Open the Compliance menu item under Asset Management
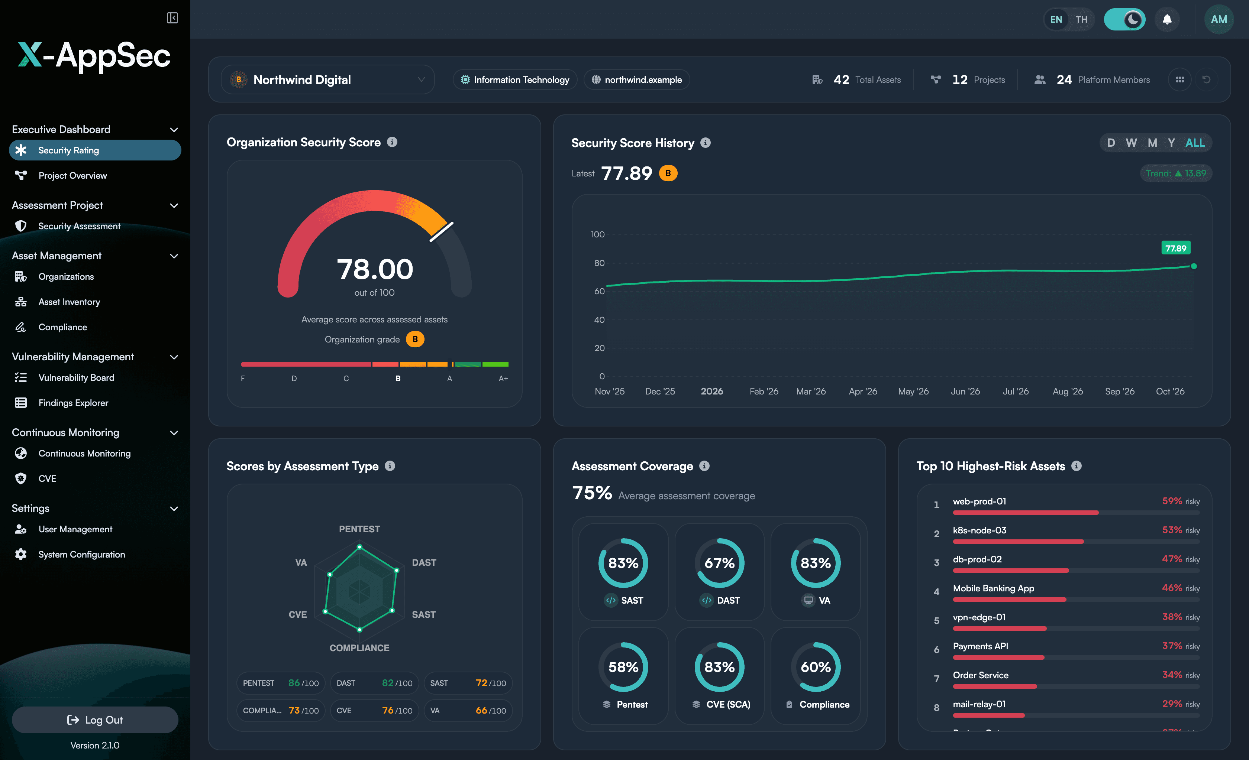Image resolution: width=1249 pixels, height=760 pixels. pyautogui.click(x=95, y=327)
